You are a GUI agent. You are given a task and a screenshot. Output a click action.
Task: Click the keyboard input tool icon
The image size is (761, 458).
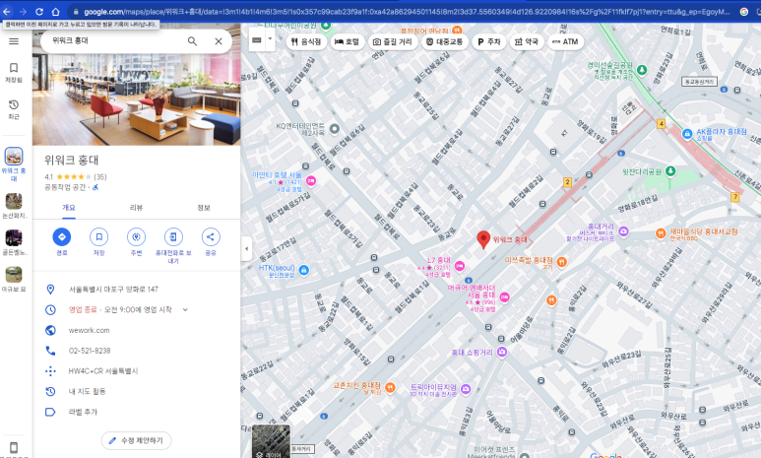click(257, 39)
